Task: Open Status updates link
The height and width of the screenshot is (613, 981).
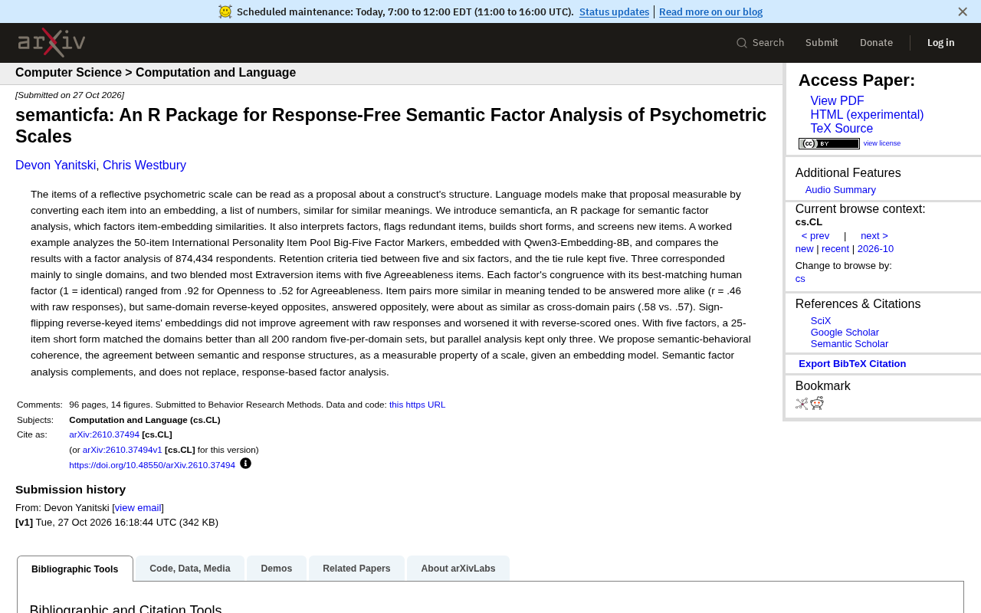Action: tap(614, 11)
